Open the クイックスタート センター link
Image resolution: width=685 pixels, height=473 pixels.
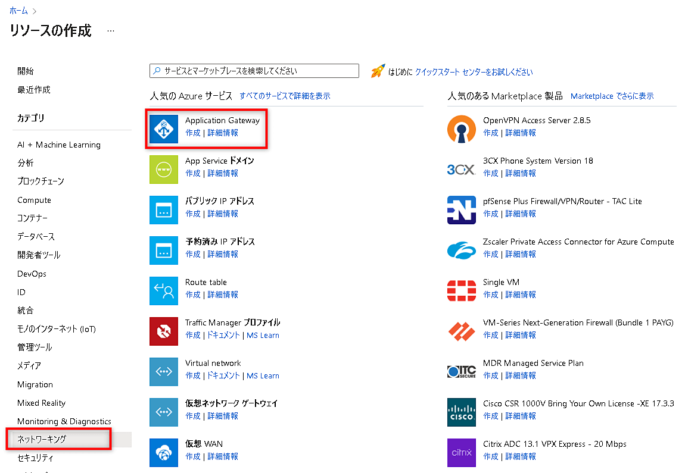[474, 72]
